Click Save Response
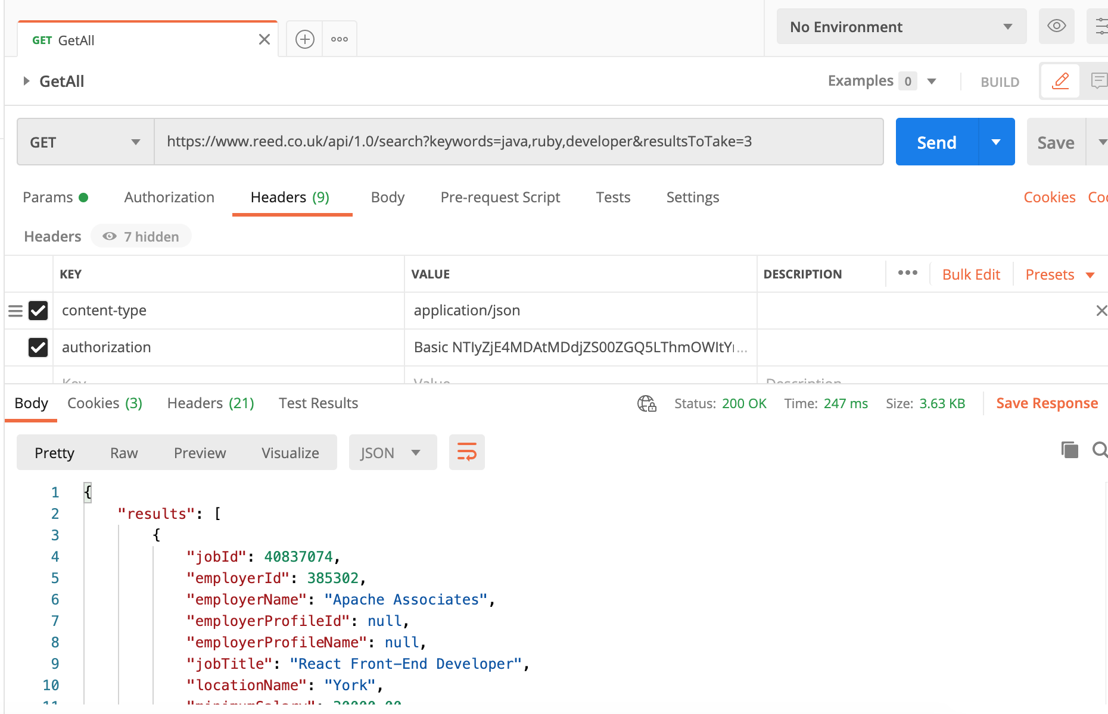1108x714 pixels. click(x=1047, y=403)
